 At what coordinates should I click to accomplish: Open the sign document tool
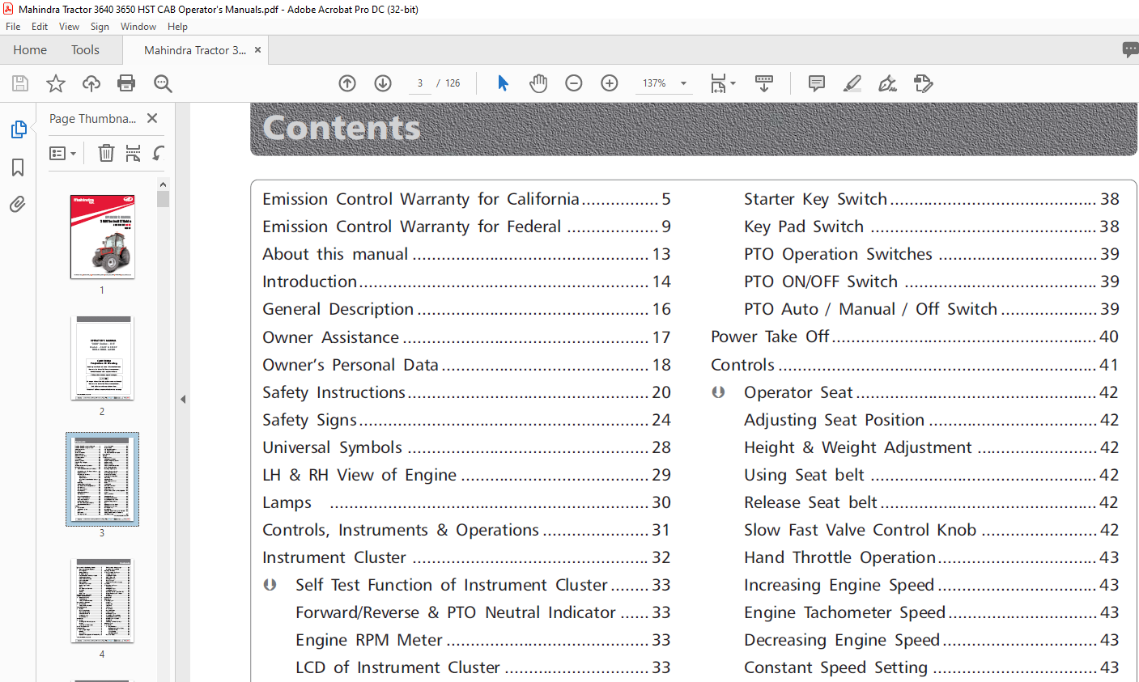tap(887, 83)
